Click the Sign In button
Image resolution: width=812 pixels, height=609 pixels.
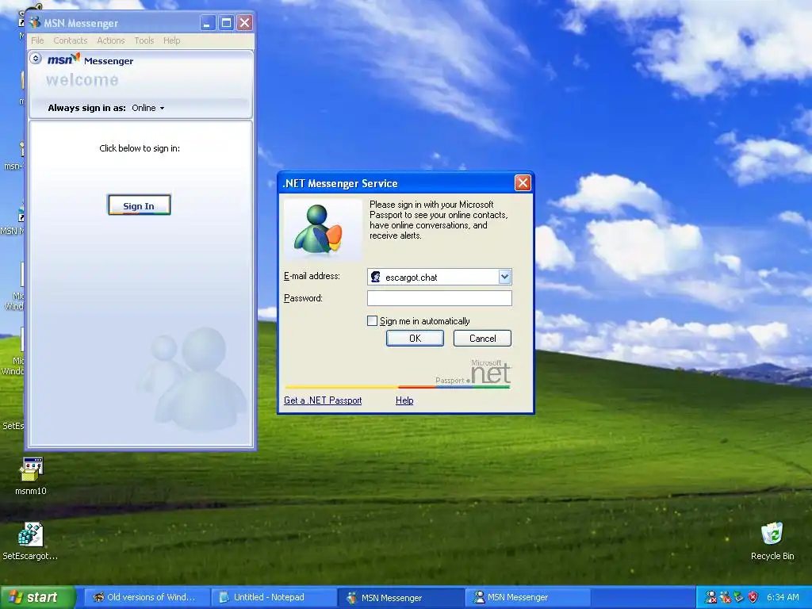(139, 205)
